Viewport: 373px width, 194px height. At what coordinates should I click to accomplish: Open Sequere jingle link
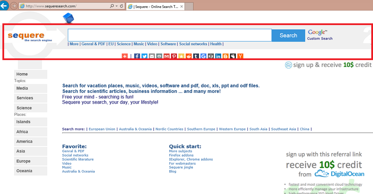[181, 168]
